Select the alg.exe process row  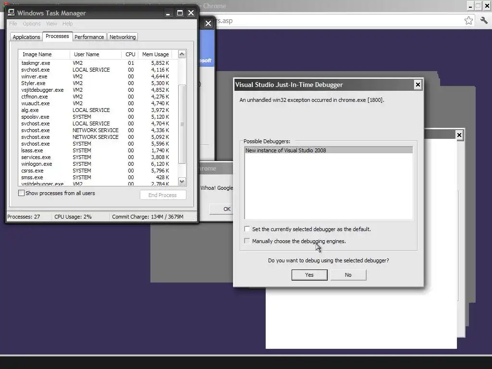click(98, 110)
